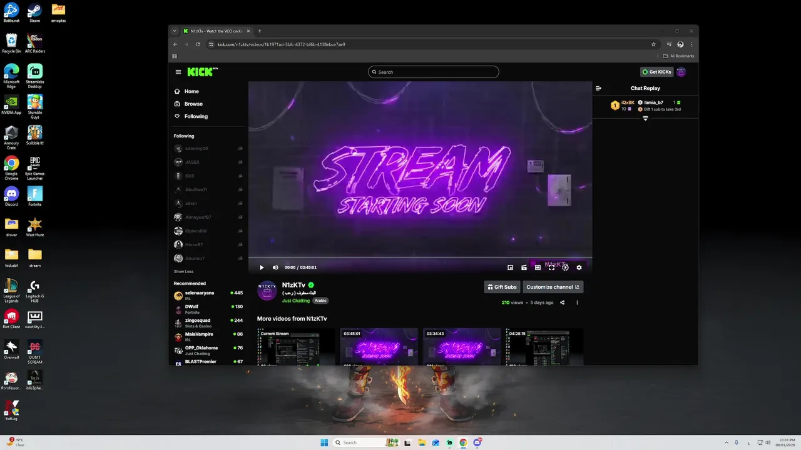Click the Arabic language tag
The image size is (801, 450).
click(320, 301)
